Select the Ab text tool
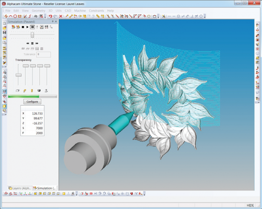The width and height of the screenshot is (262, 209). coord(36,16)
